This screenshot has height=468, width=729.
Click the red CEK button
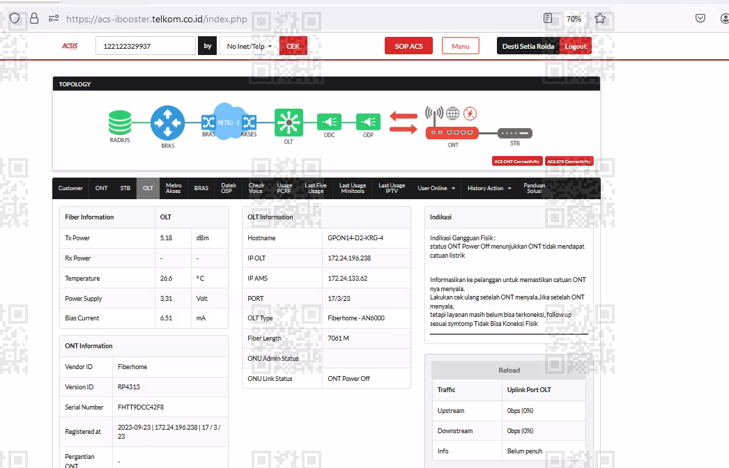coord(293,46)
